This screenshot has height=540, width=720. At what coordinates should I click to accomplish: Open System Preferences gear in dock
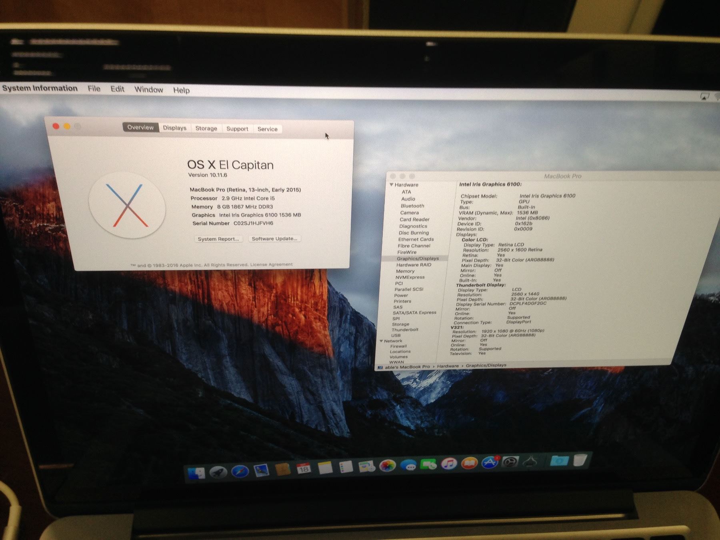510,462
